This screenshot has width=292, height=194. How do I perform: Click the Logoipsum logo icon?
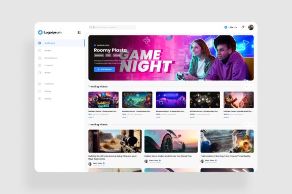pos(40,32)
